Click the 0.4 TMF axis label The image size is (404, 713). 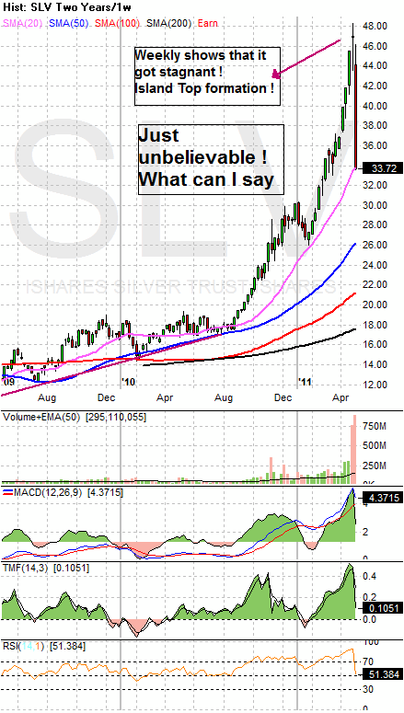pyautogui.click(x=370, y=577)
